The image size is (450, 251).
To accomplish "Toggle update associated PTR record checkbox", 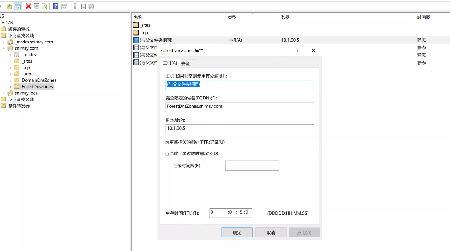I will 167,143.
